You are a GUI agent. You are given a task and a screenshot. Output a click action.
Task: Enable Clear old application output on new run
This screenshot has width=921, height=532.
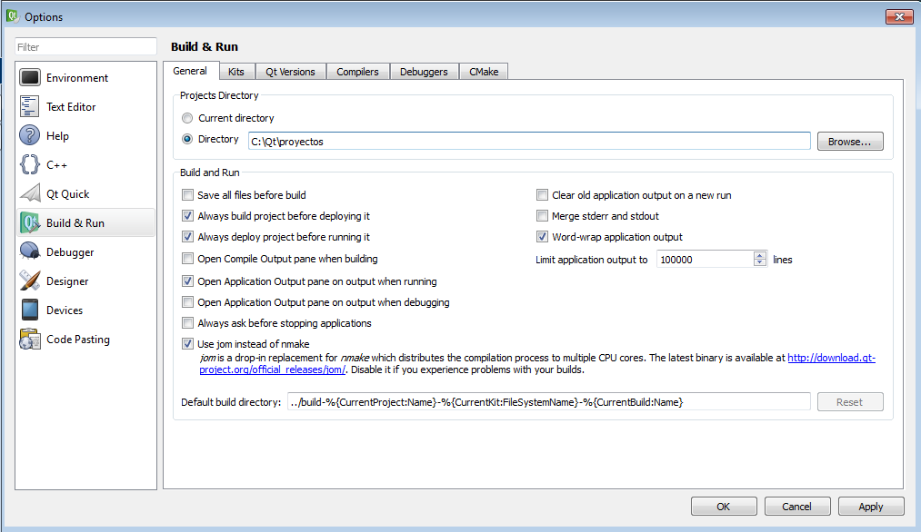[x=542, y=195]
